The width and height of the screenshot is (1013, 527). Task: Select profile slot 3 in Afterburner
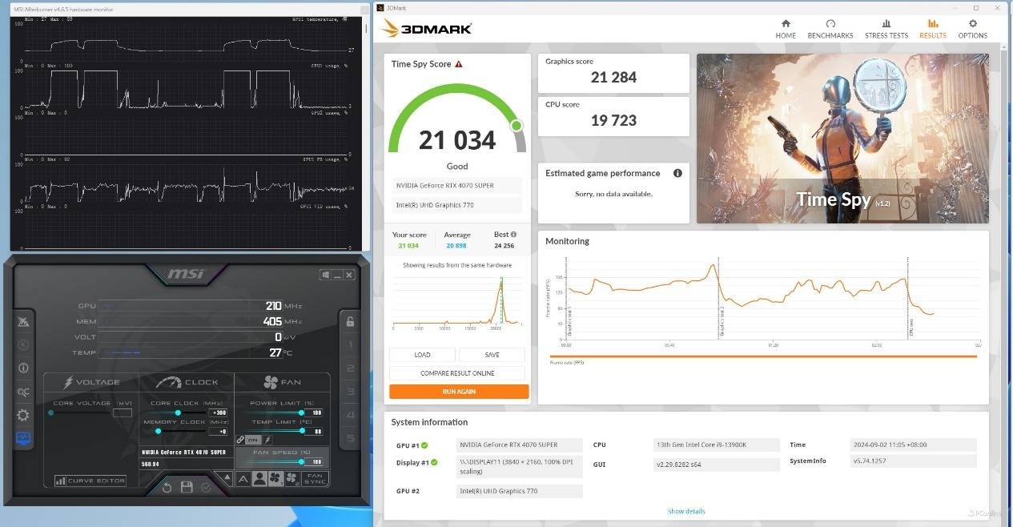click(x=350, y=392)
